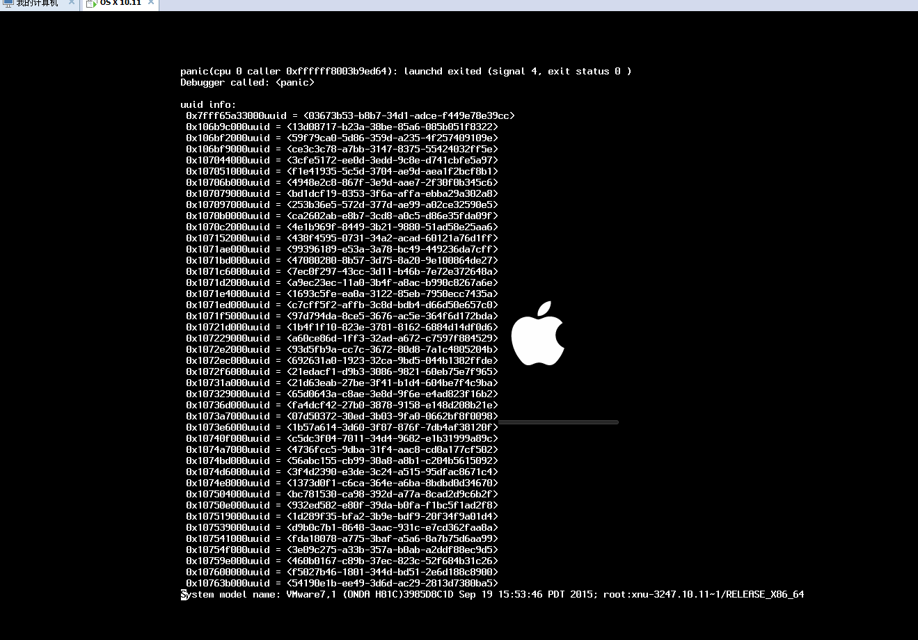Click the line starting 0x10740f000uuid
The height and width of the screenshot is (640, 918).
[x=342, y=438]
